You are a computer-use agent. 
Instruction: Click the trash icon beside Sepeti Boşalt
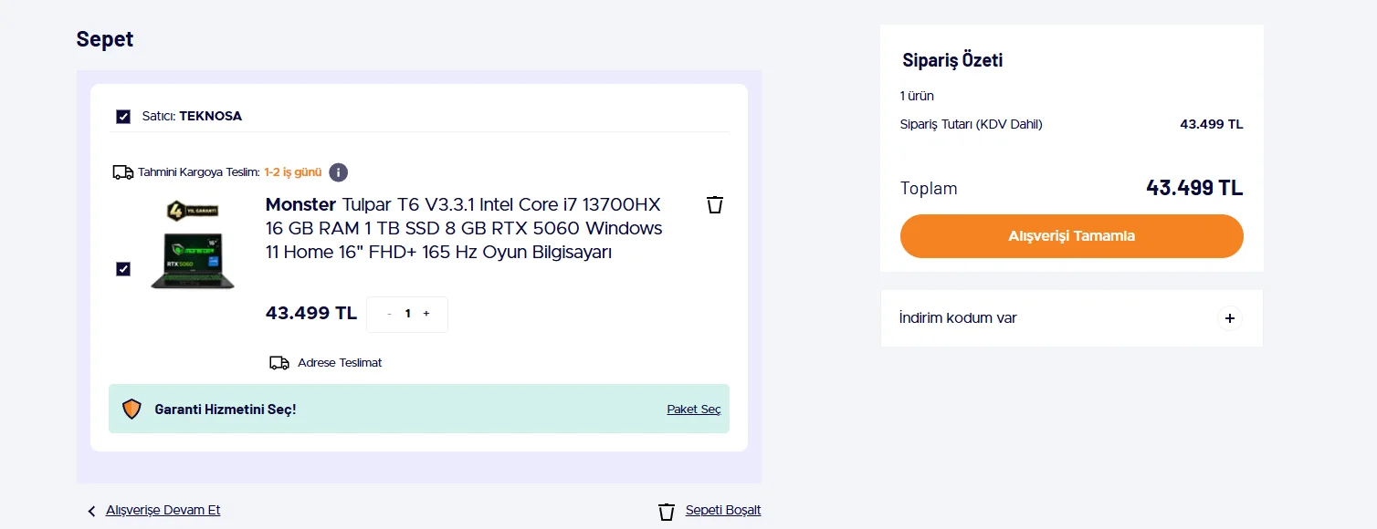pyautogui.click(x=667, y=512)
